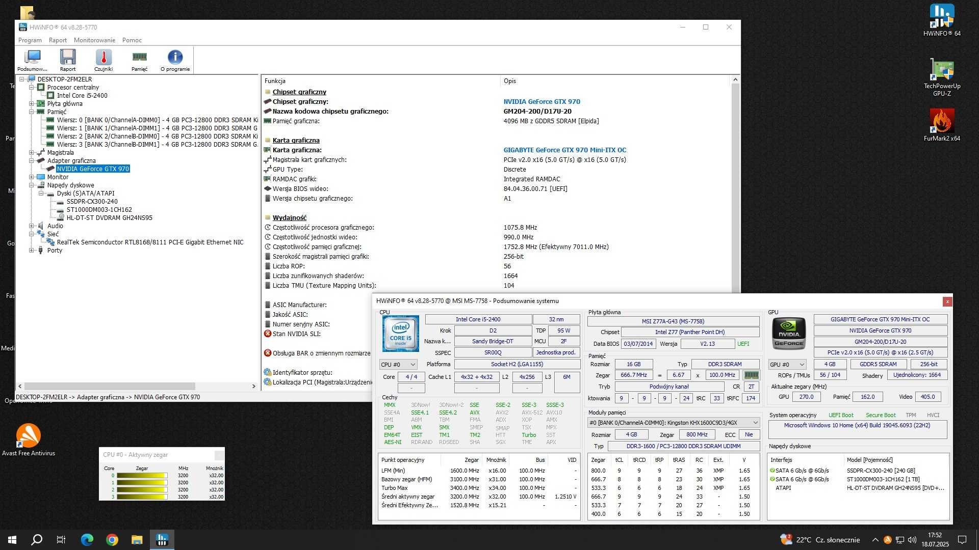Open memory module Kingston KHX1600C9D3/4GX dropdown
The height and width of the screenshot is (550, 979).
[673, 423]
